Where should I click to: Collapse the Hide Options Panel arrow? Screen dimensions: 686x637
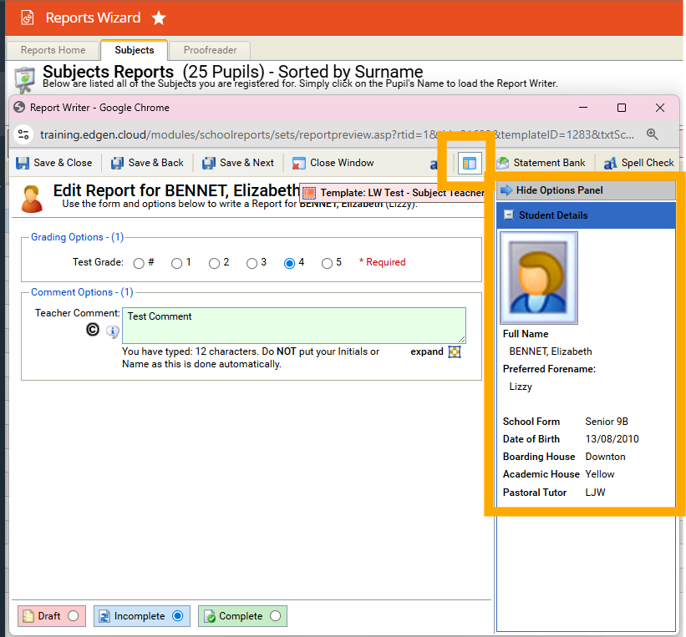pos(506,190)
